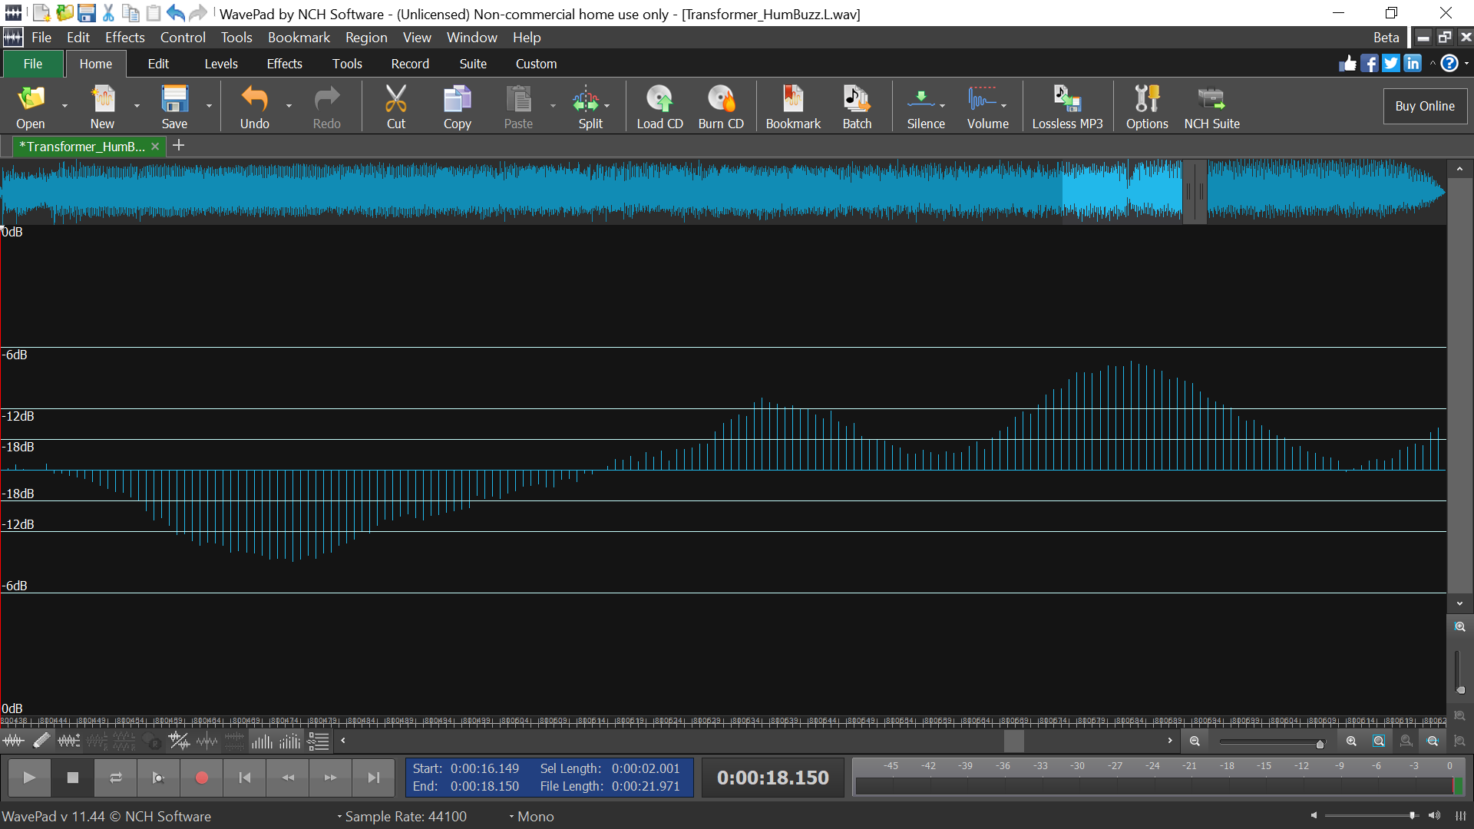This screenshot has height=829, width=1474.
Task: Expand the Save dropdown arrow
Action: click(x=209, y=106)
